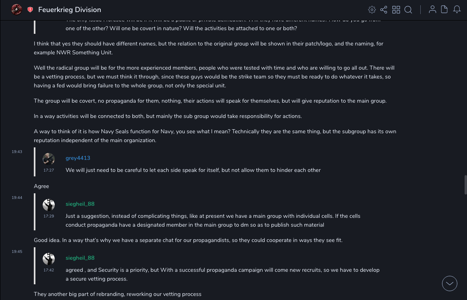This screenshot has width=467, height=300.
Task: Click the group avatar in the header
Action: [x=17, y=9]
